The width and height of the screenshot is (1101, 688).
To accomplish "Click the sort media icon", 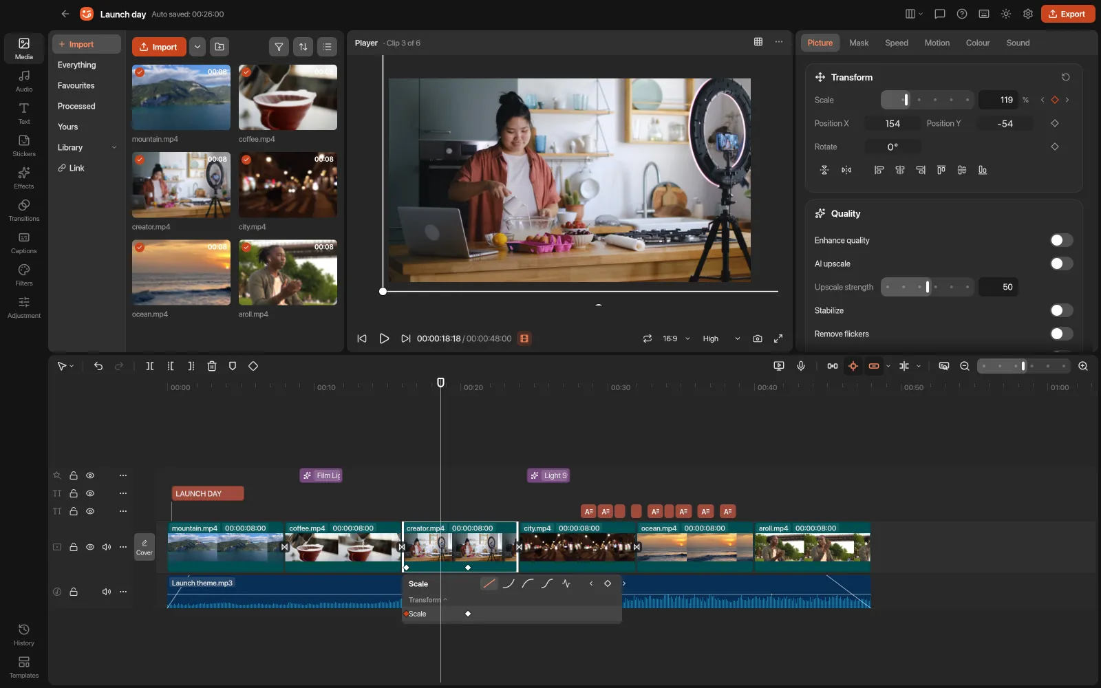I will coord(303,47).
